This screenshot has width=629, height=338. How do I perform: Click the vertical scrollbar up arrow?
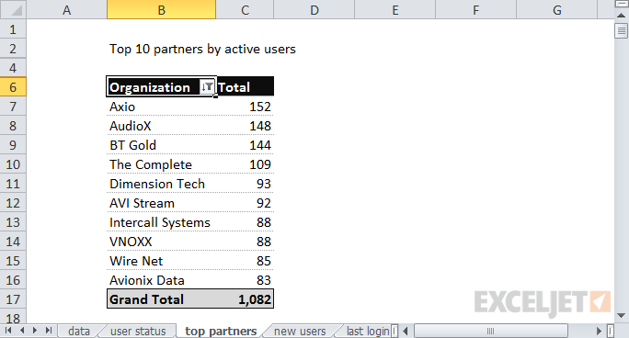[621, 16]
